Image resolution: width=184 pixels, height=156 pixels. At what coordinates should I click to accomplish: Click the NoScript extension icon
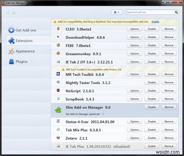tap(58, 90)
